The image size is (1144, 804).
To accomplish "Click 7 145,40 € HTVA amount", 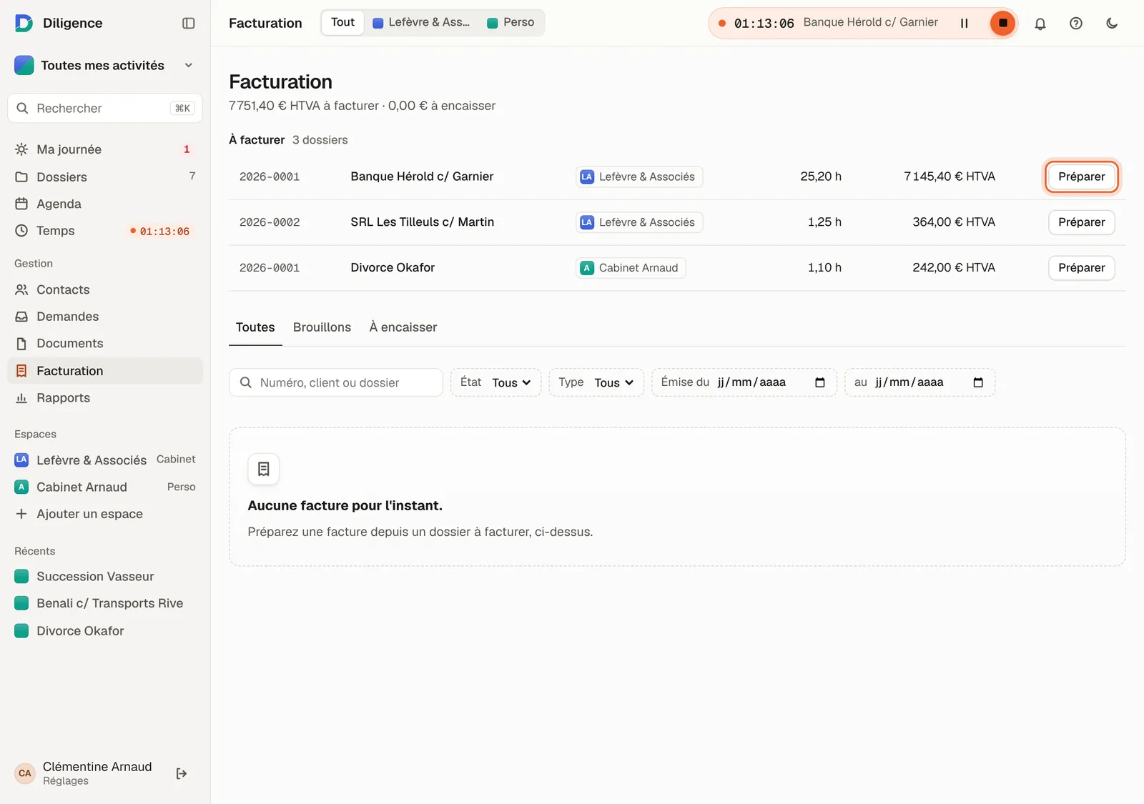I will coord(950,177).
